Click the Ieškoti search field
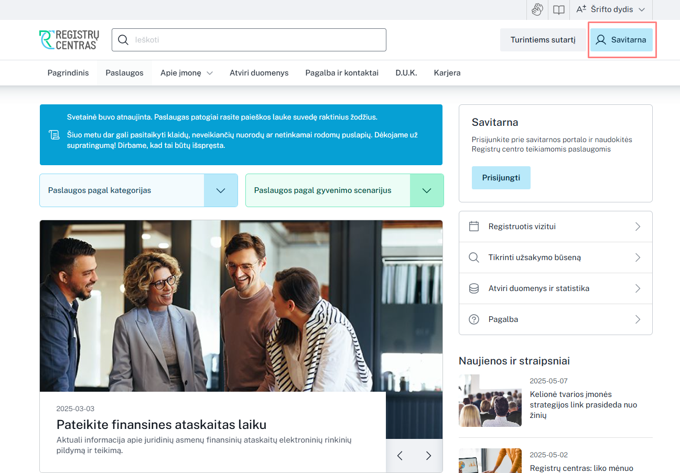680x473 pixels. point(249,40)
